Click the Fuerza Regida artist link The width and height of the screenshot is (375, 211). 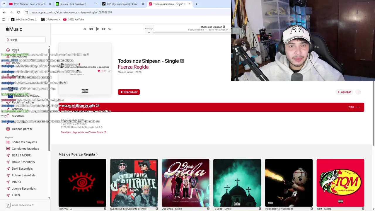(133, 67)
